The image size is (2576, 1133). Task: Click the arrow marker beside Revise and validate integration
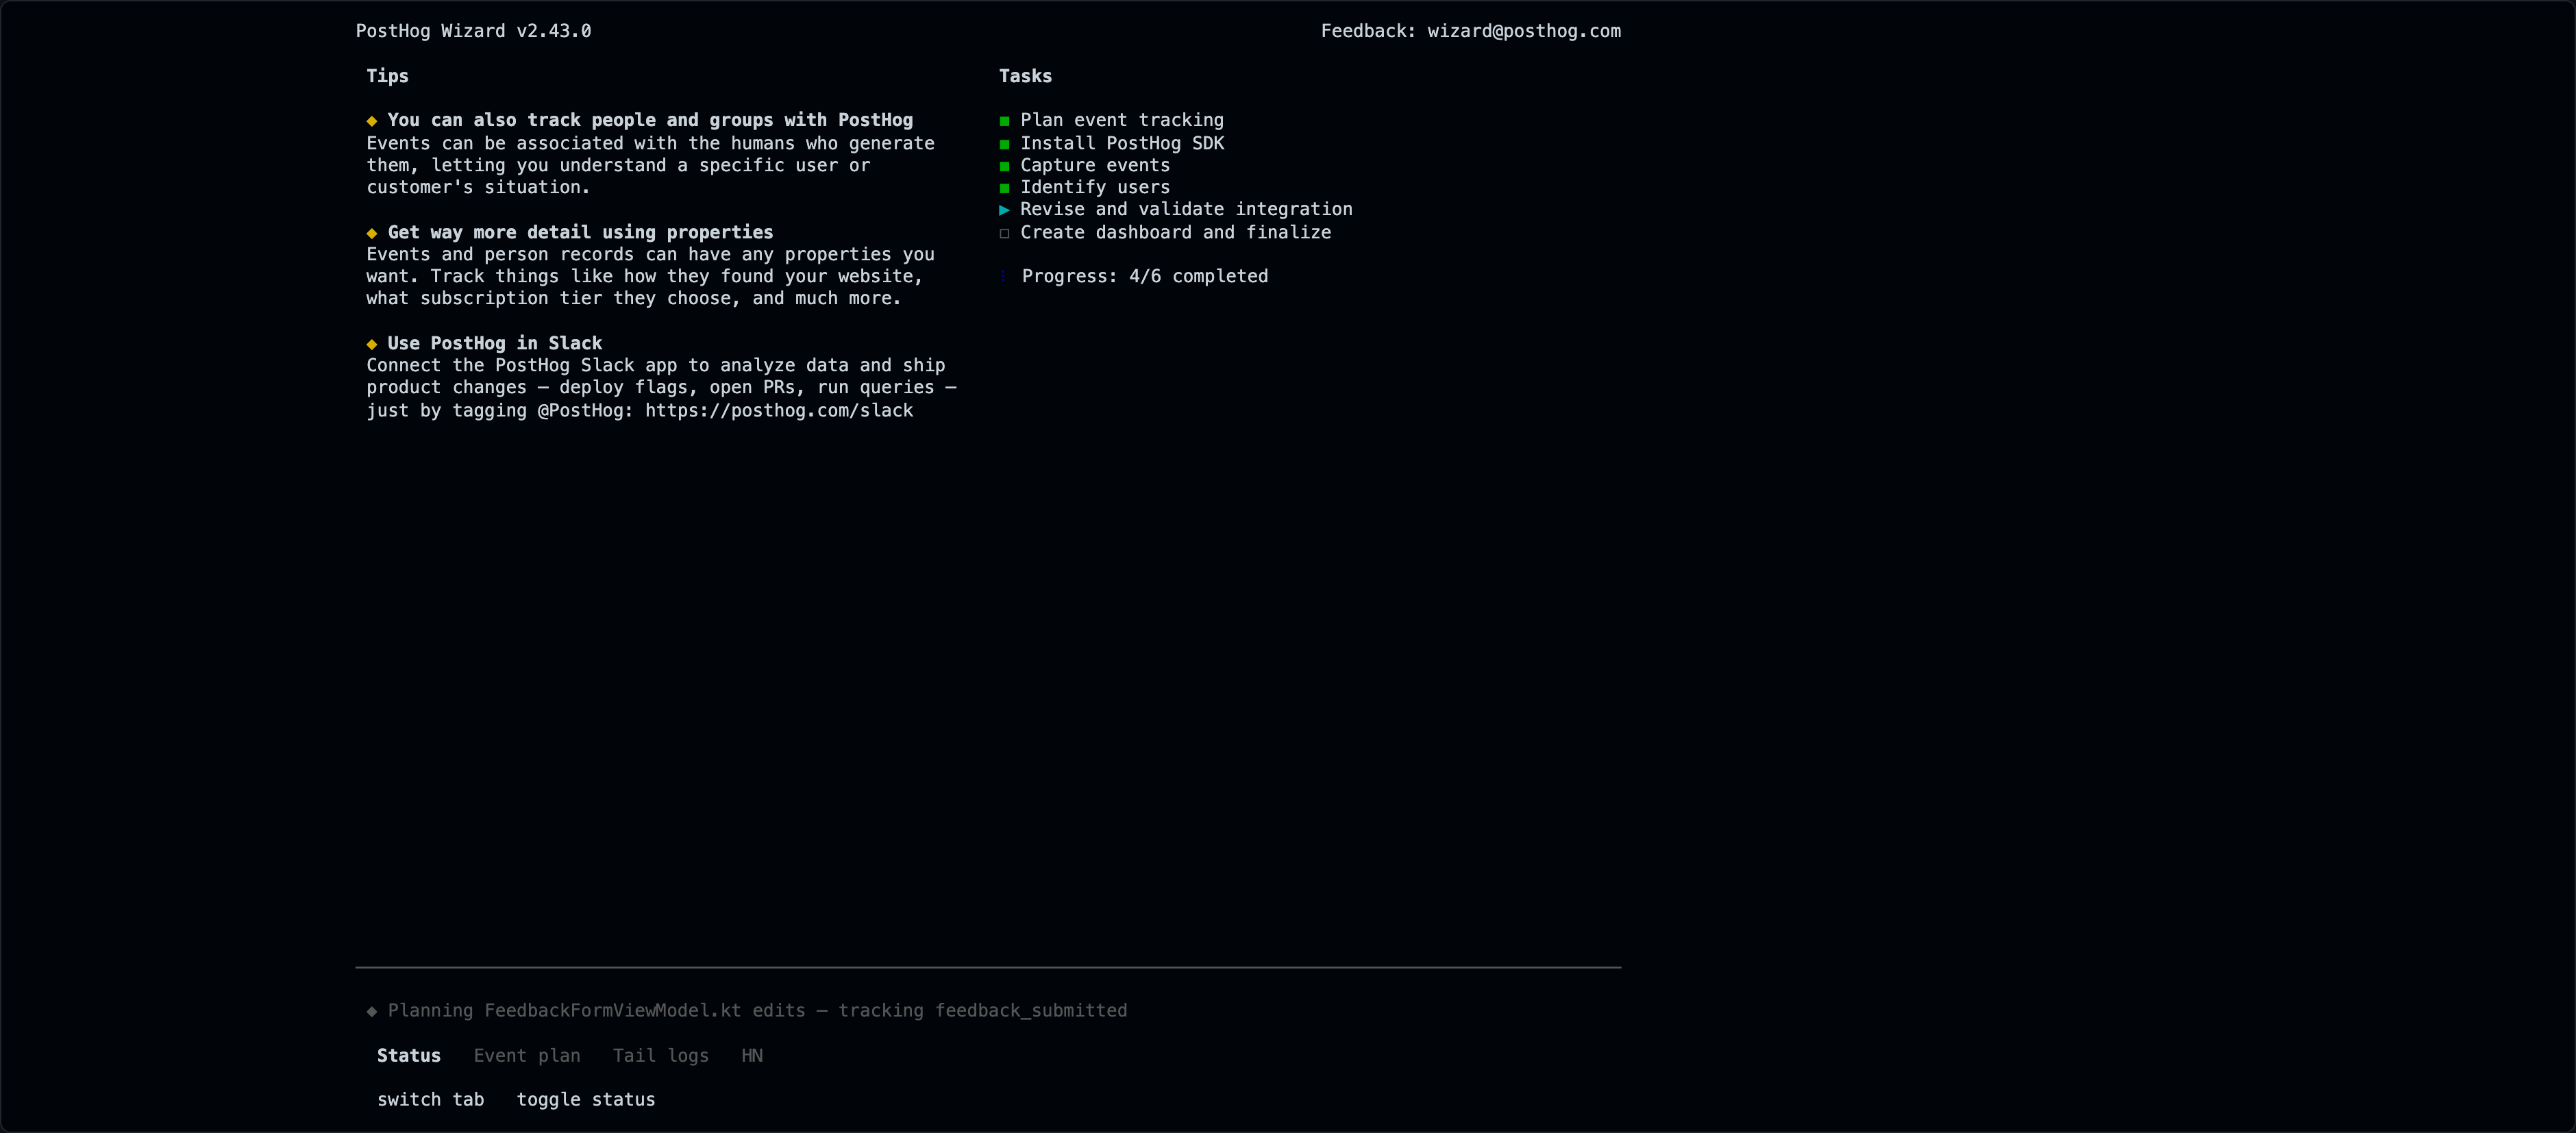(1004, 210)
